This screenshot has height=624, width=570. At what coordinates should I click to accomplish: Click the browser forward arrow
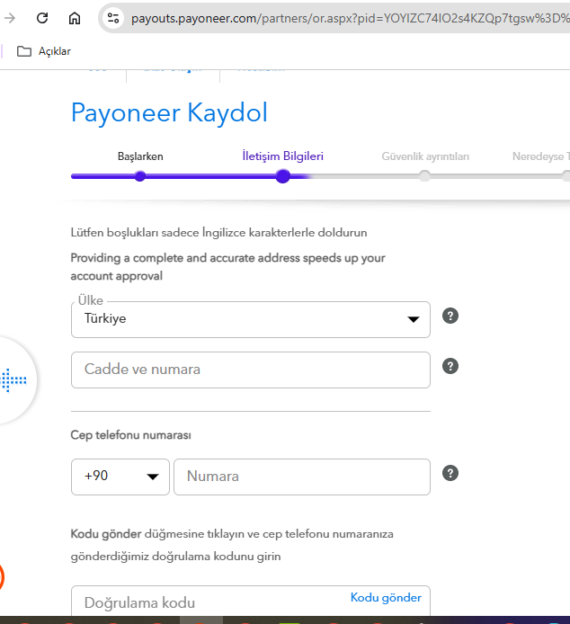click(10, 18)
